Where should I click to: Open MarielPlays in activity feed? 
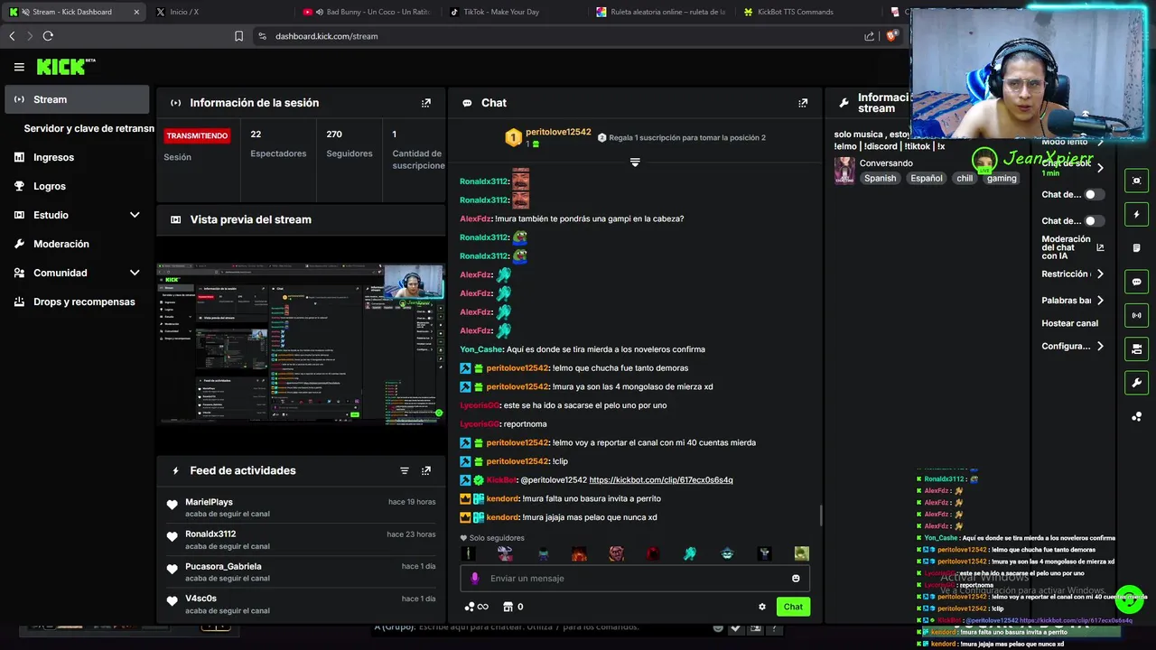coord(209,502)
